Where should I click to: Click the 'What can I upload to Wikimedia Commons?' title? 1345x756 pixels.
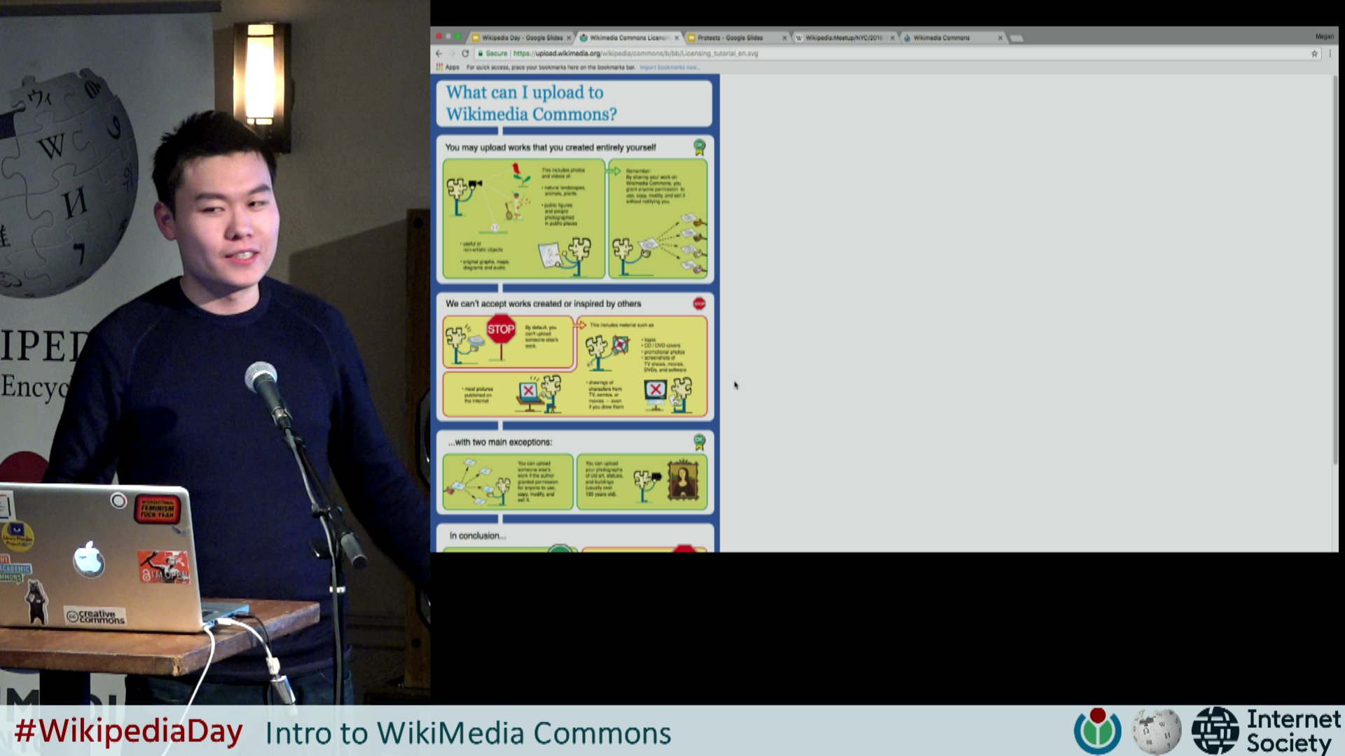531,103
